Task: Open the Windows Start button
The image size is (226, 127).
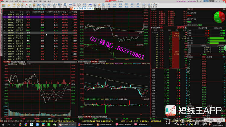Action: tap(2, 125)
